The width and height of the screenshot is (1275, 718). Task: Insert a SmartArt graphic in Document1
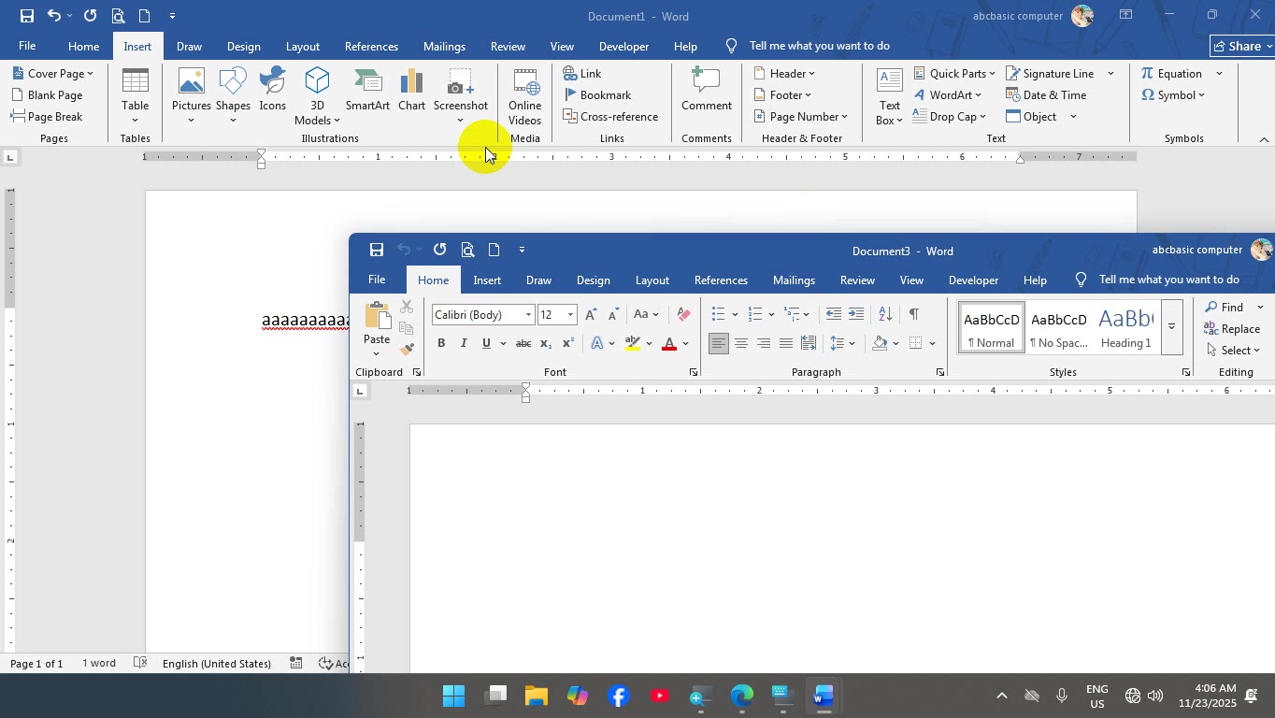[x=367, y=91]
